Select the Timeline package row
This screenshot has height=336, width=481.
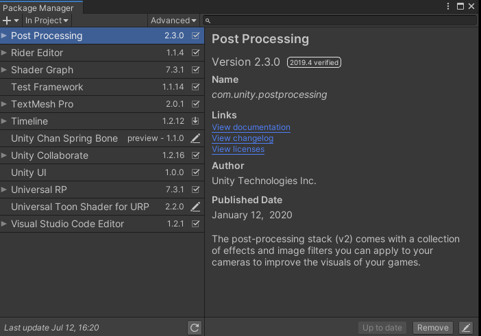click(102, 121)
